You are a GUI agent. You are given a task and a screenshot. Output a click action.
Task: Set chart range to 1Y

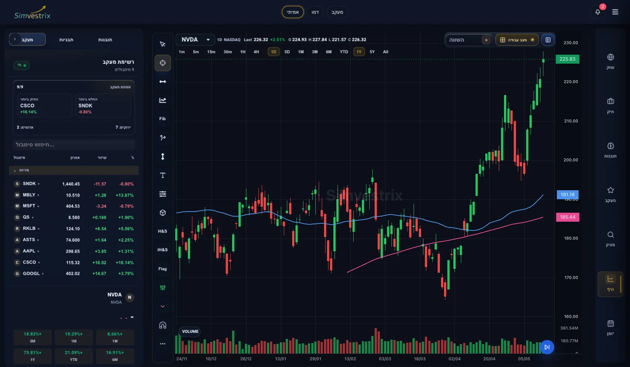click(x=359, y=52)
